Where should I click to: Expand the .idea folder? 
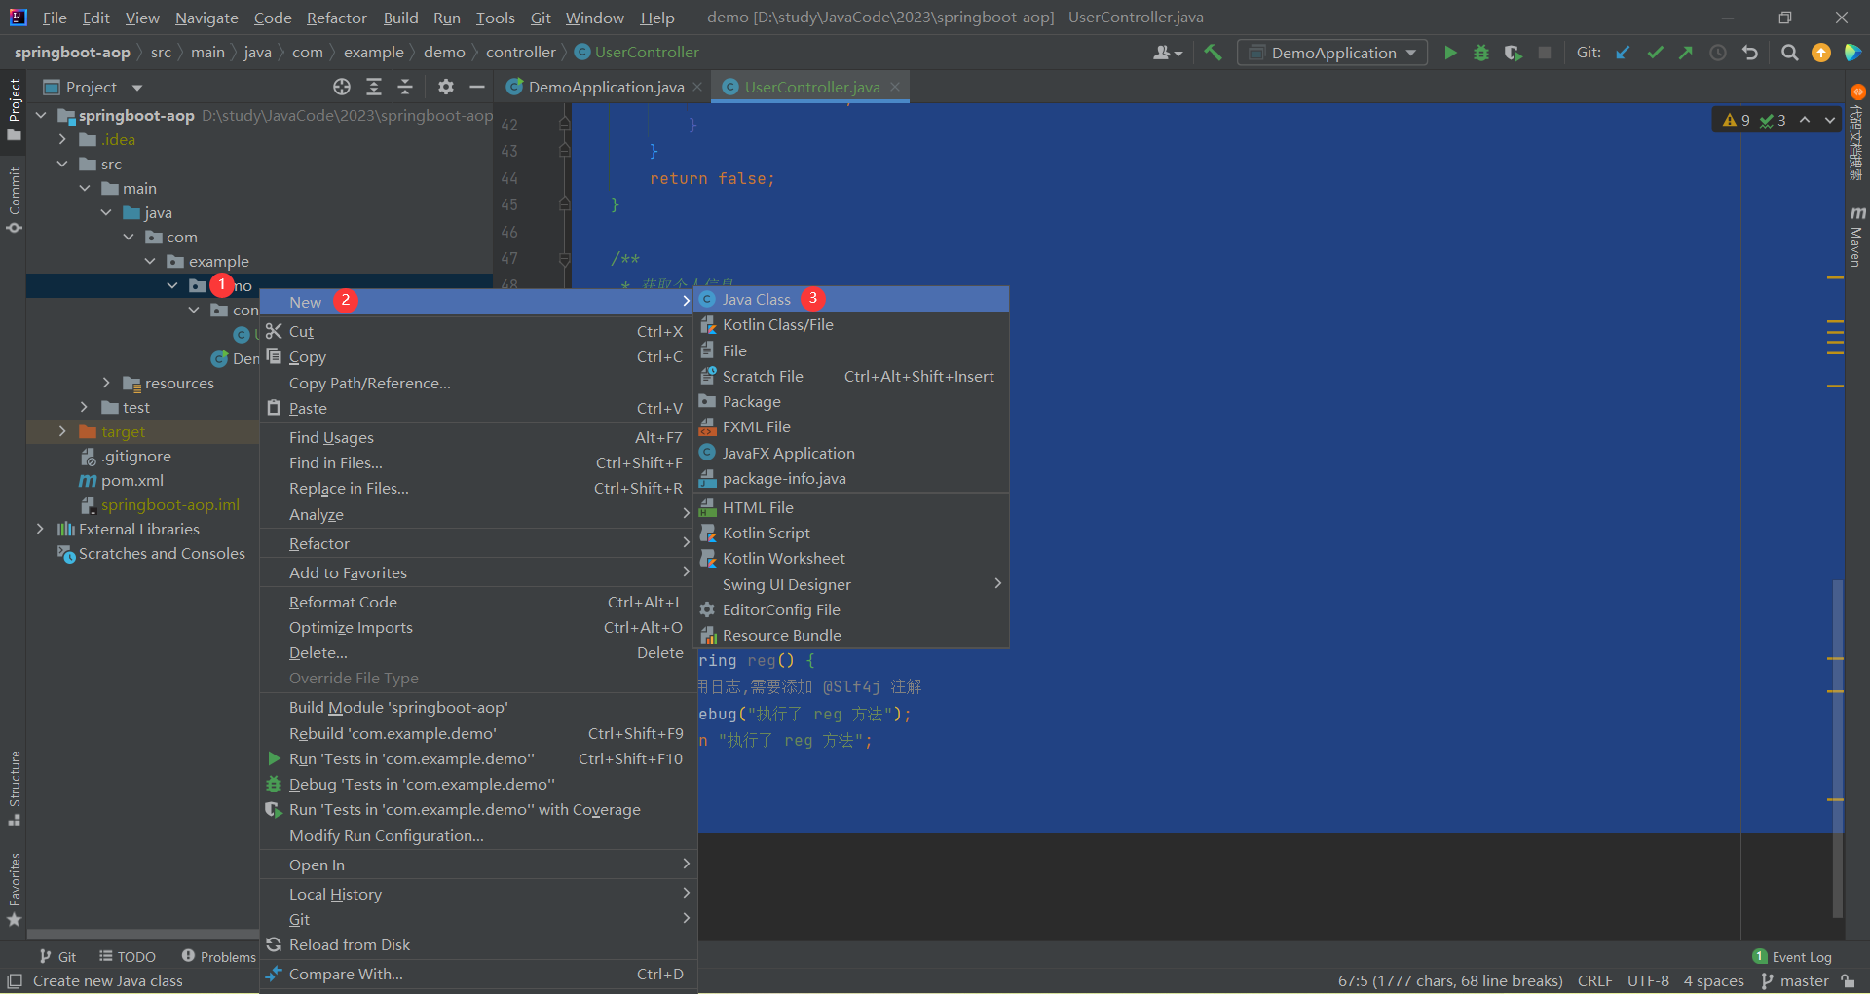point(62,139)
